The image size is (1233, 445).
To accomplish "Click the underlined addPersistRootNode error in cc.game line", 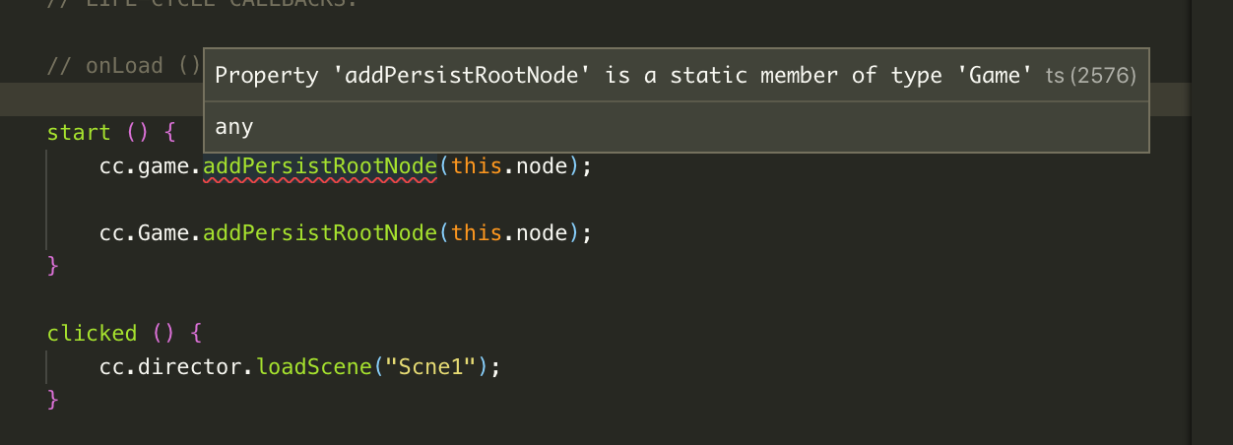I will [x=320, y=166].
